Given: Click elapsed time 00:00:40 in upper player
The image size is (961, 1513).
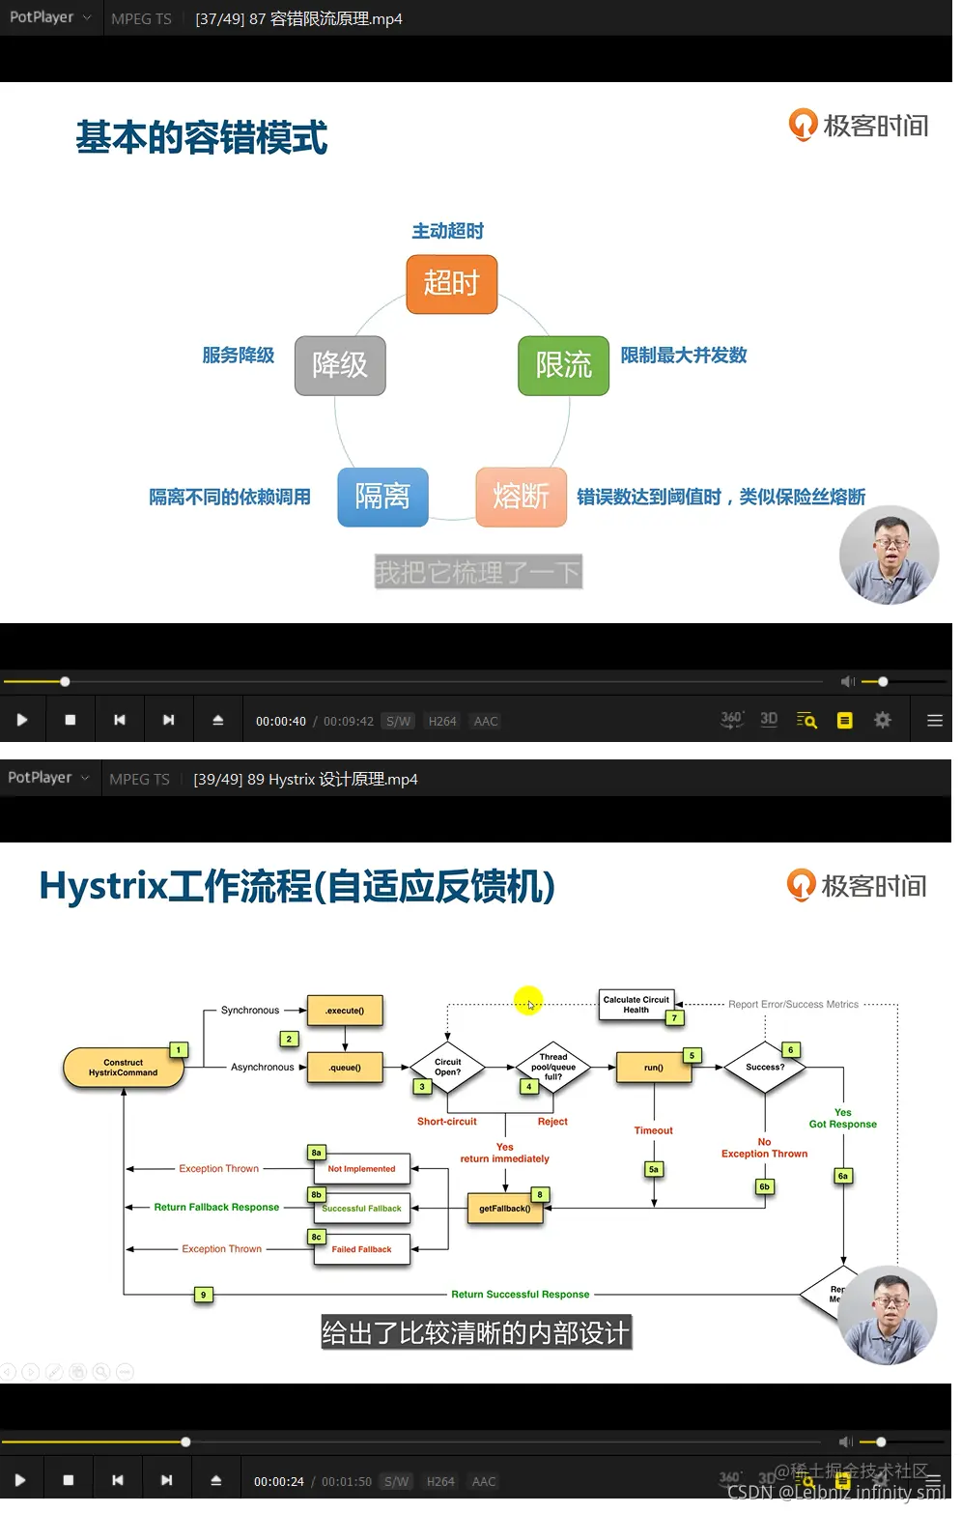Looking at the screenshot, I should point(280,721).
